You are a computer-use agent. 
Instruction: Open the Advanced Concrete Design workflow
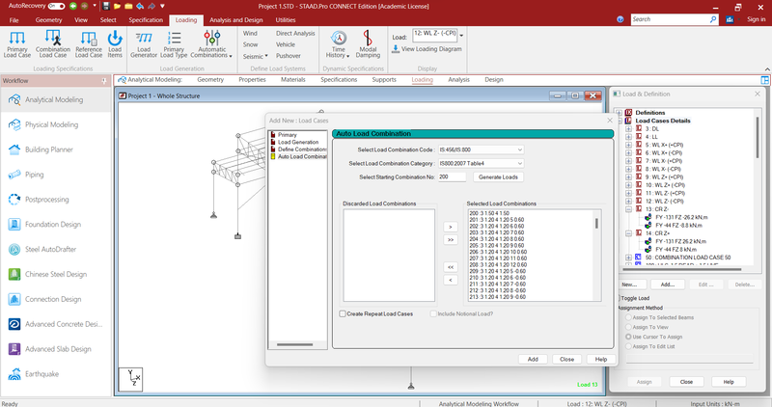64,324
